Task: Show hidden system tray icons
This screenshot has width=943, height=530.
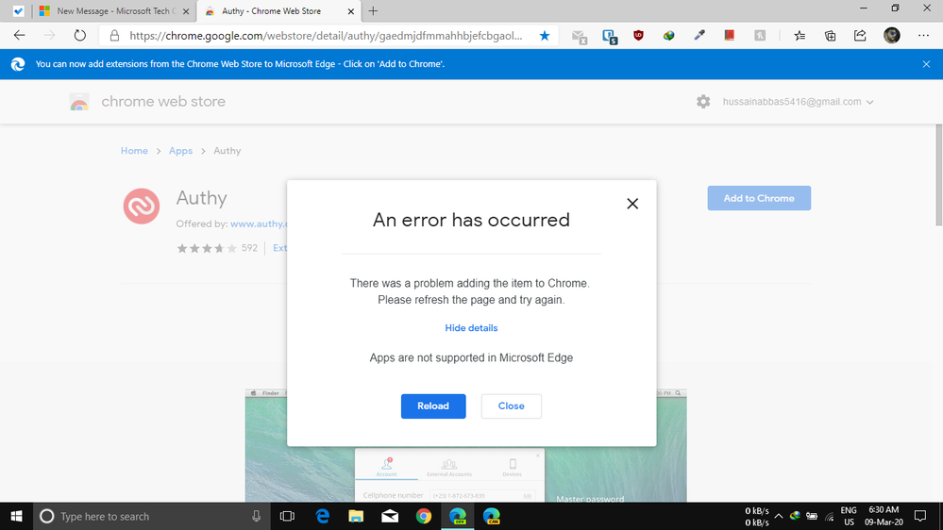Action: (778, 516)
